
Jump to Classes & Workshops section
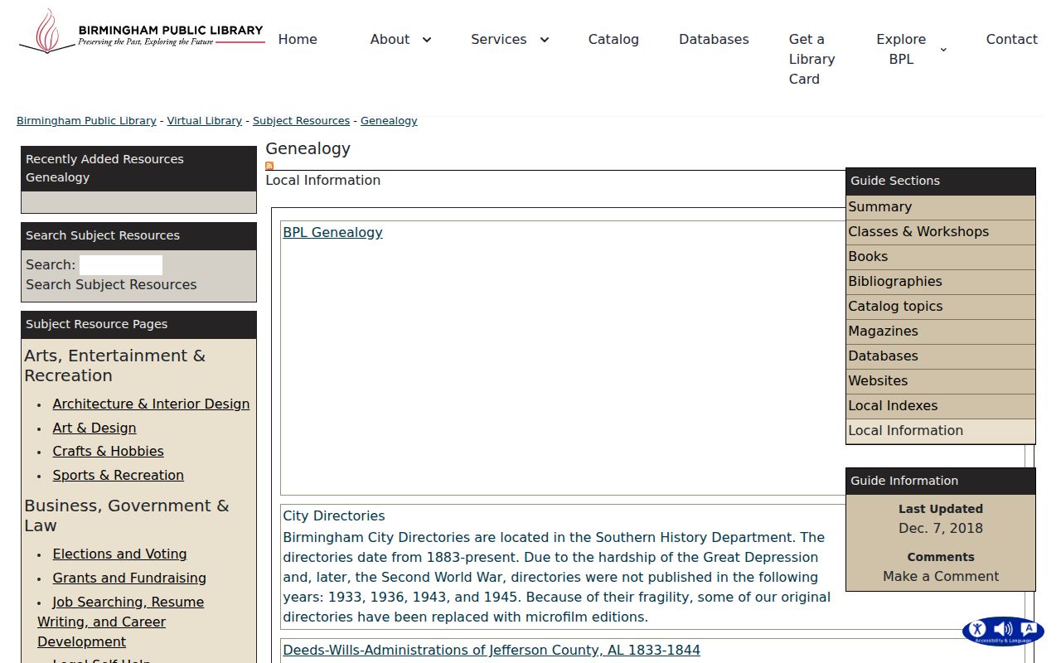pos(941,232)
